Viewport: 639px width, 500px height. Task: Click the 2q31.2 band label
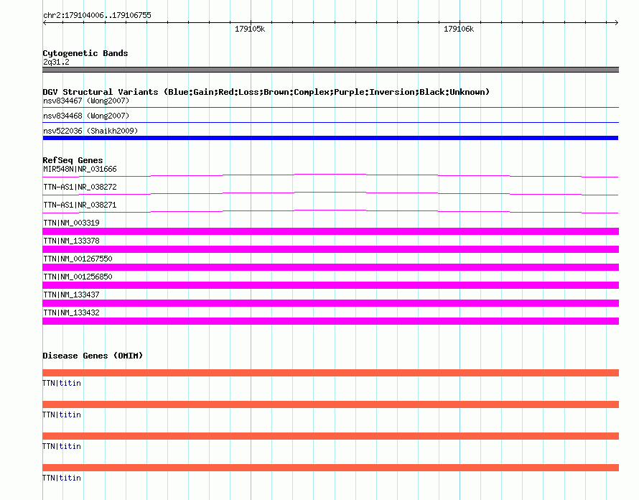coord(56,62)
